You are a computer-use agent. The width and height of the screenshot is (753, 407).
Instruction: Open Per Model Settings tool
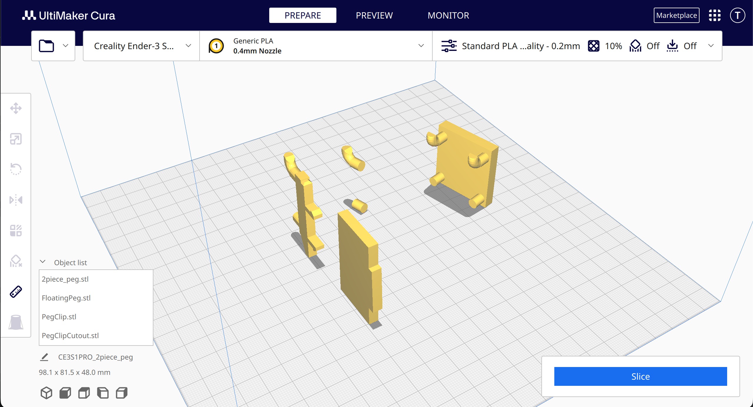(16, 231)
